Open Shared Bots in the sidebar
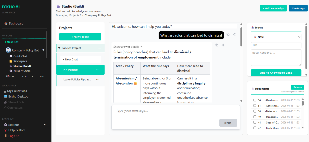This screenshot has width=309, height=142. 14,102
